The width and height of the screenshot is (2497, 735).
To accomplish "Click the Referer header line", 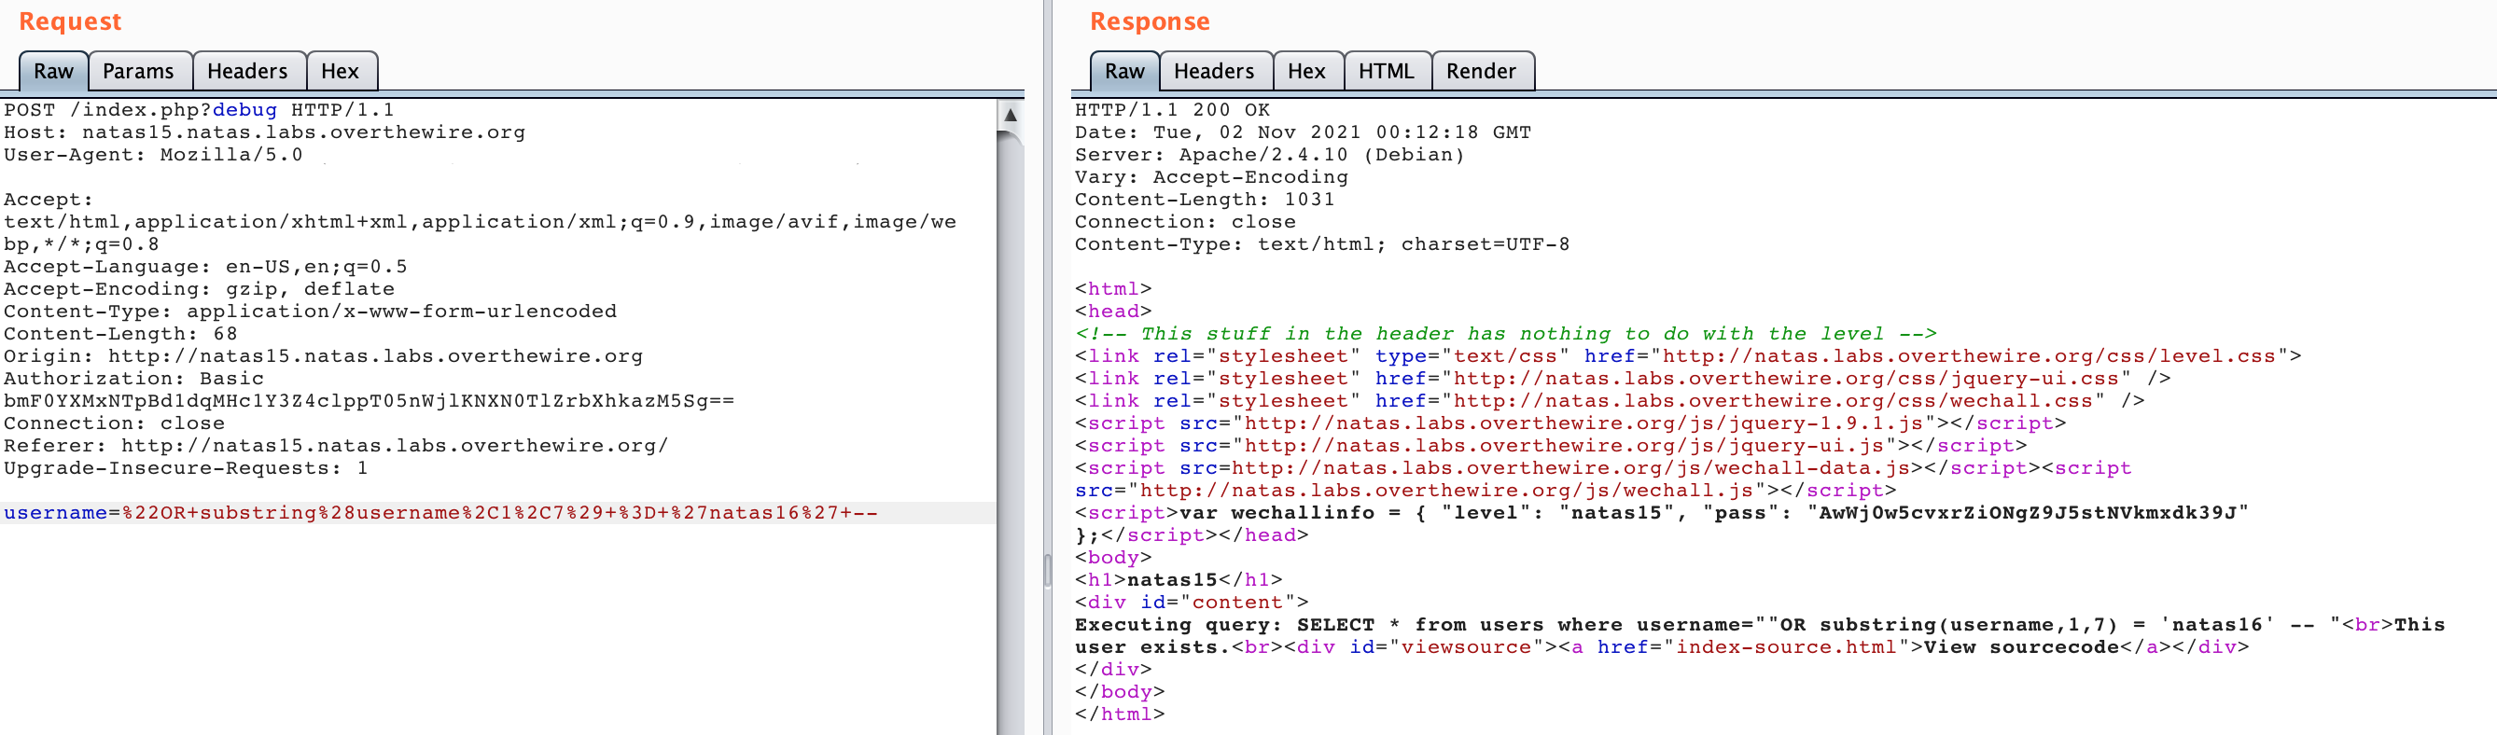I will click(336, 446).
